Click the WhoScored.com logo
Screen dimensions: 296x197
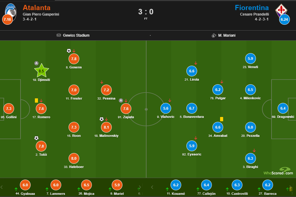pyautogui.click(x=278, y=171)
